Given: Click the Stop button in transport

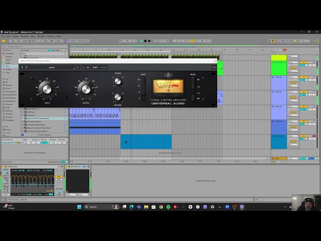Looking at the screenshot, I should tap(145, 41).
